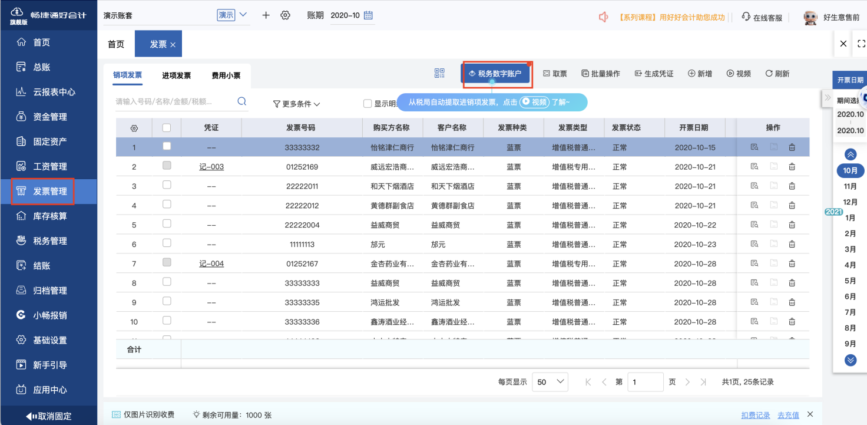The width and height of the screenshot is (867, 425).
Task: Click 生成凭证 to generate voucher
Action: click(653, 74)
